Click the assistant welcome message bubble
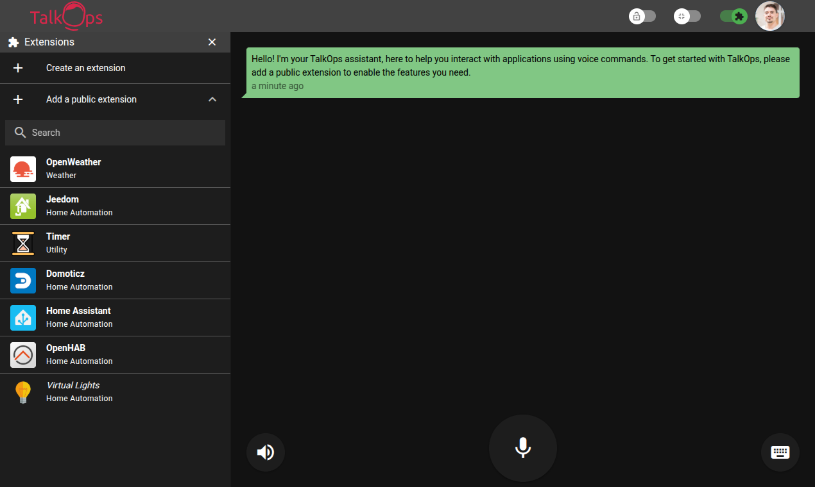This screenshot has height=487, width=815. [x=522, y=72]
